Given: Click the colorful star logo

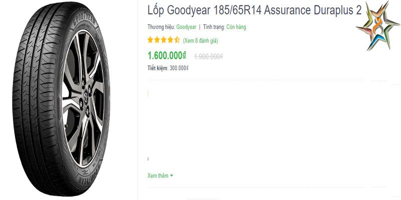Looking at the screenshot, I should 378,26.
